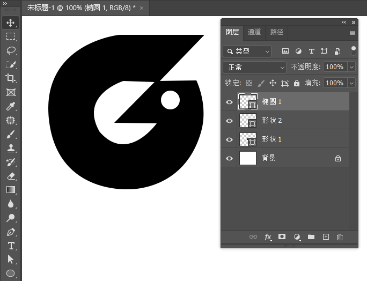
Task: Open the 不透明度 slider arrow
Action: click(x=351, y=67)
